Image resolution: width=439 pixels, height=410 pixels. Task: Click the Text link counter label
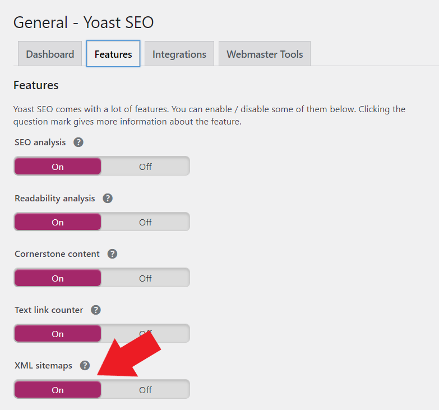click(x=49, y=310)
